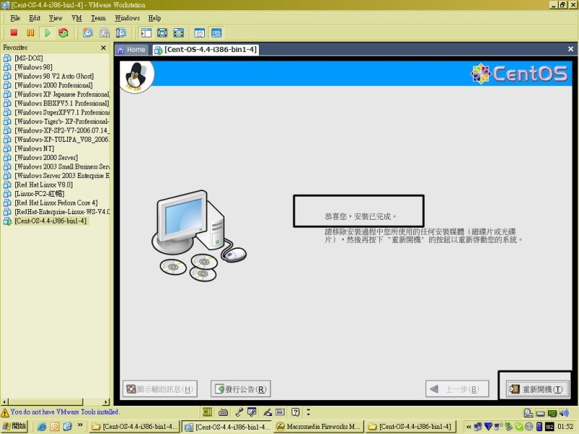
Task: Open the Help menu
Action: tap(154, 17)
